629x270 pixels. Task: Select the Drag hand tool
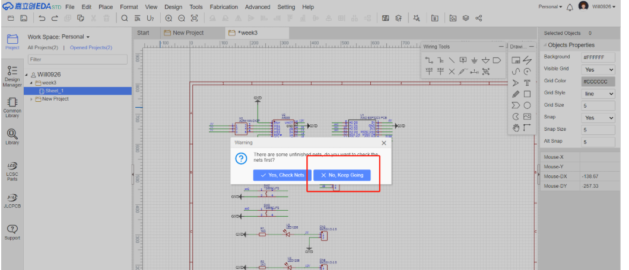(516, 128)
